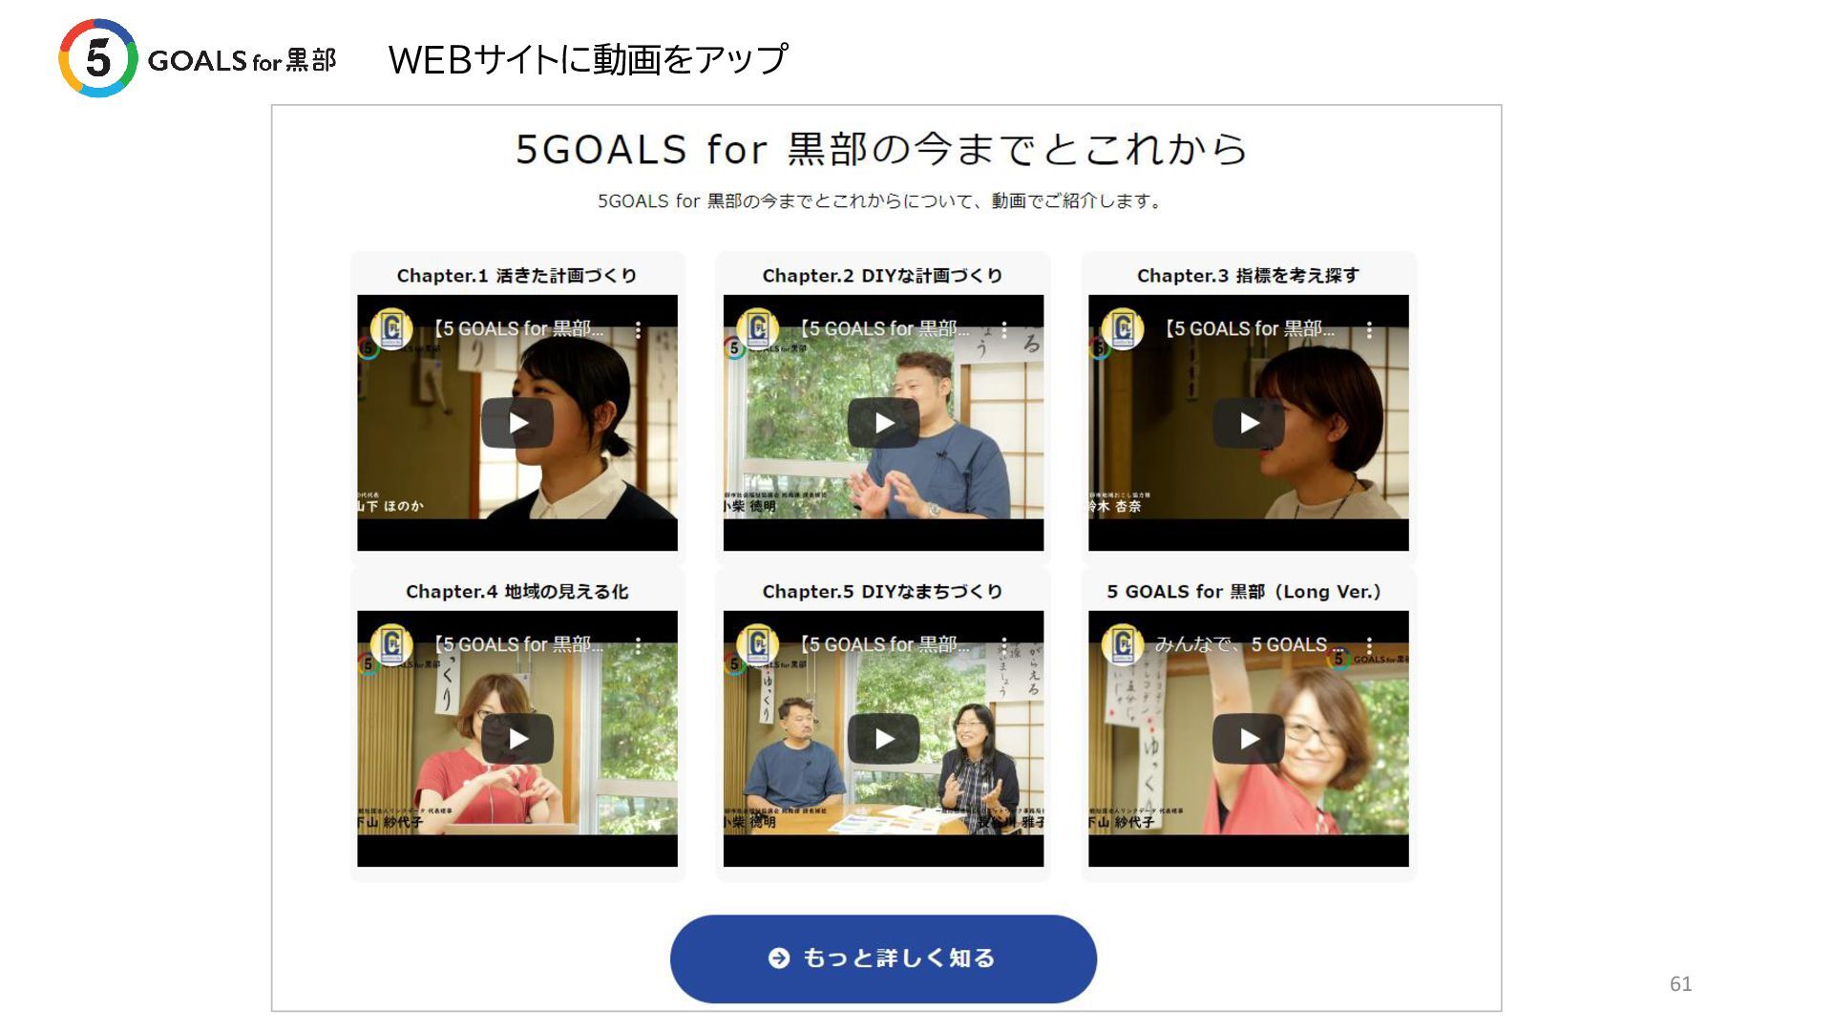Play the Chapter.3 指標を考え探す video

[x=1249, y=423]
